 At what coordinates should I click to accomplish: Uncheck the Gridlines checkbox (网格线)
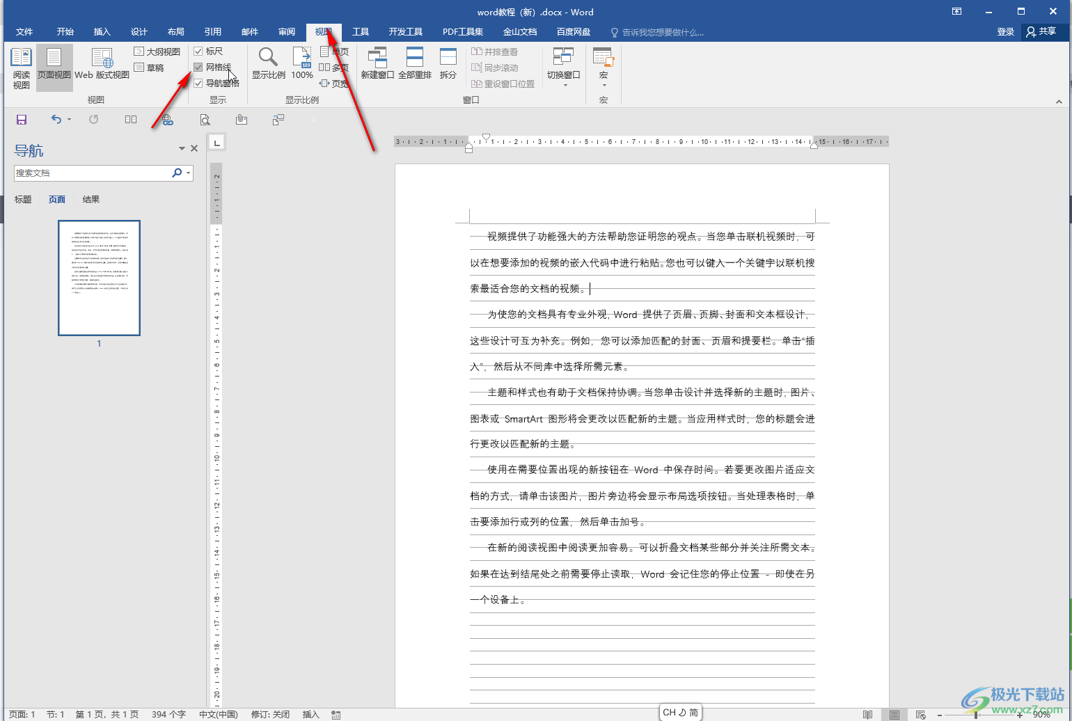click(198, 68)
